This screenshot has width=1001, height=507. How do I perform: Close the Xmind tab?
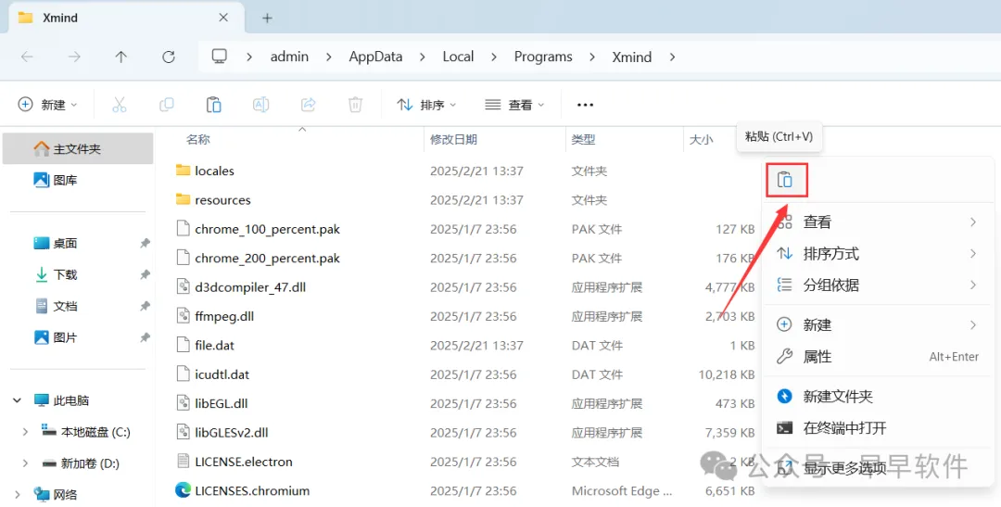(x=223, y=18)
